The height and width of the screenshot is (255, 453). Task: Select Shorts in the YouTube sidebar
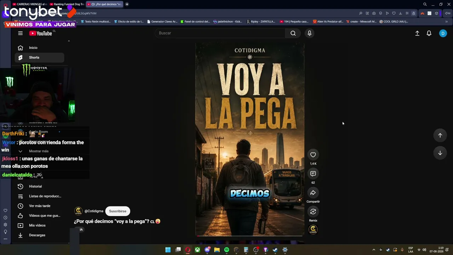pos(39,57)
